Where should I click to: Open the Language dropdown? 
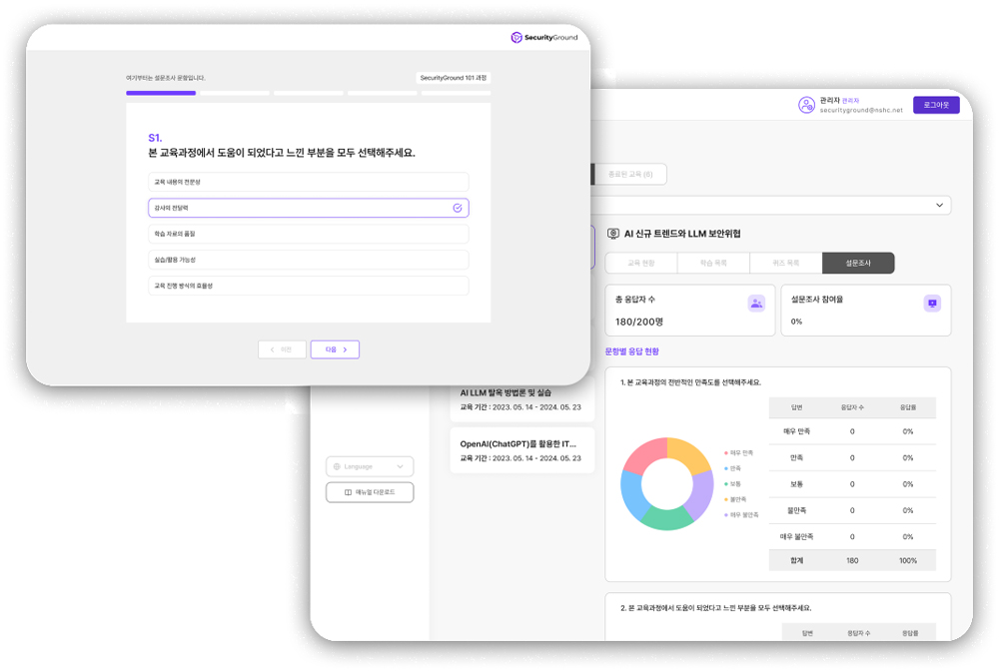(370, 466)
